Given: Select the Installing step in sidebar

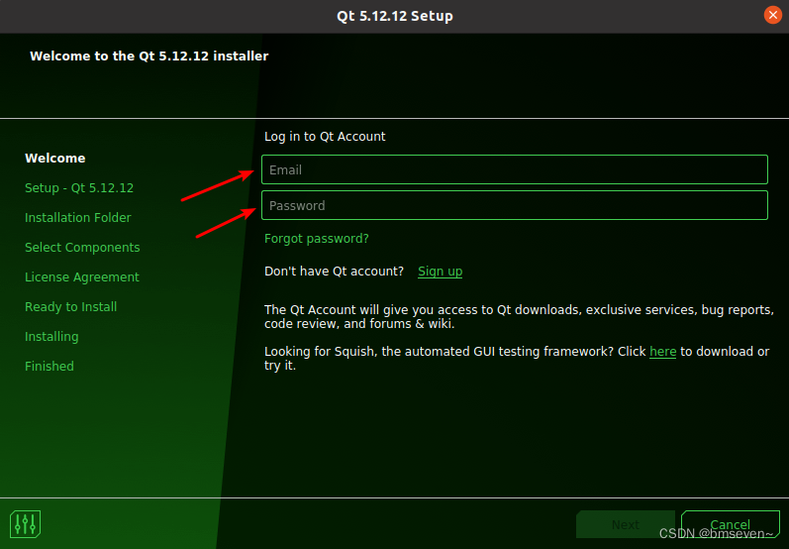Looking at the screenshot, I should [51, 337].
